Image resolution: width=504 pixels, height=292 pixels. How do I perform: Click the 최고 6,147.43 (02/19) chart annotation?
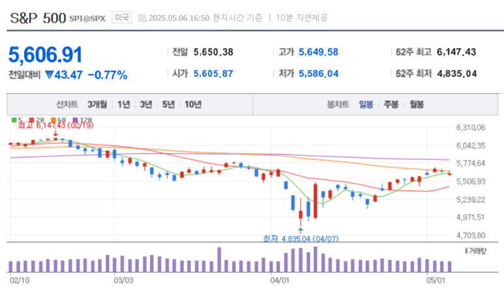click(x=55, y=126)
